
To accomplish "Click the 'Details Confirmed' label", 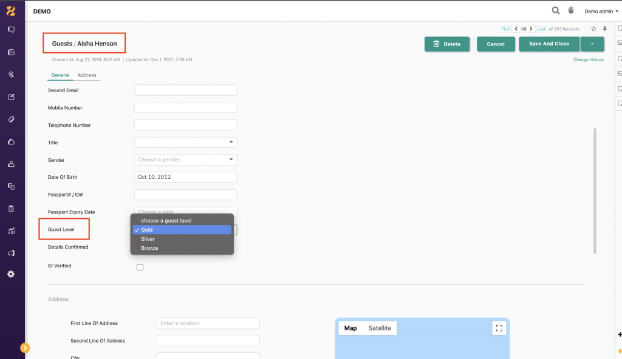I will (68, 247).
